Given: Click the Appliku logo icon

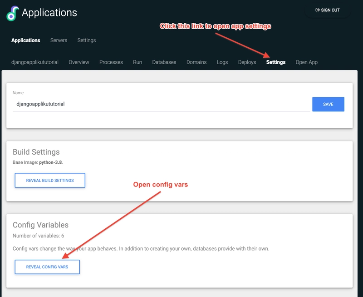Looking at the screenshot, I should coord(13,13).
